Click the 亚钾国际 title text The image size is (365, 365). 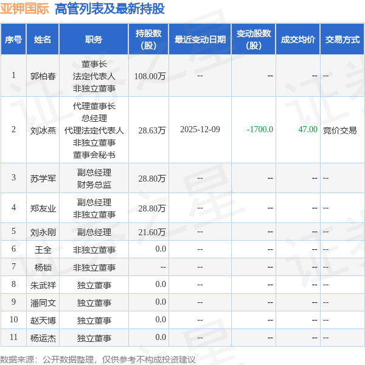coord(24,9)
